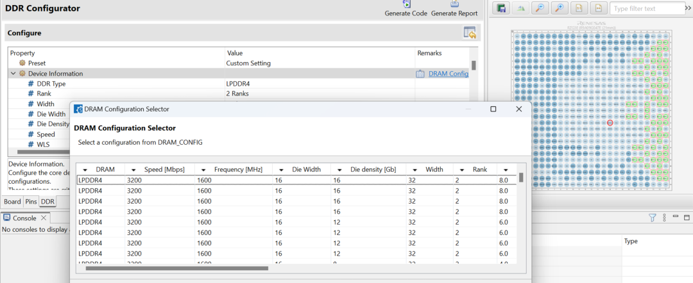Click the dialog table's vertical scrollbar thumb
The image size is (693, 283).
[521, 177]
